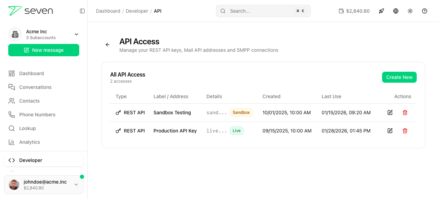Viewport: 439px width, 198px height.
Task: Compose a New message
Action: [44, 50]
